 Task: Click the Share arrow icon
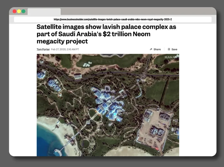point(151,50)
